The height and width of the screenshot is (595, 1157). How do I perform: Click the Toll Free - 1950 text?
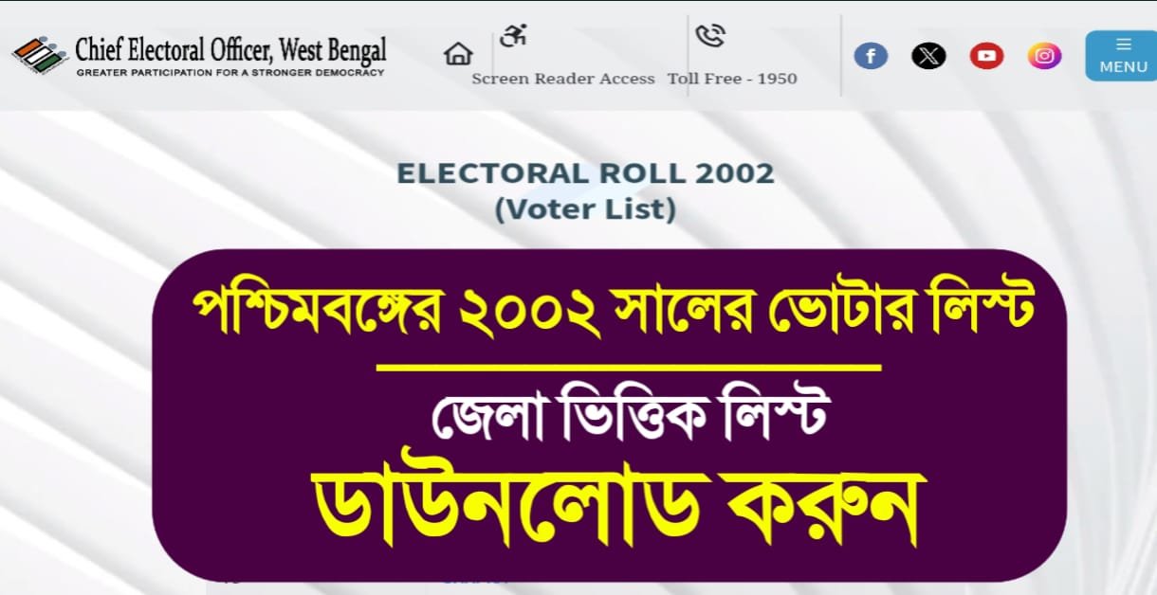(x=732, y=79)
